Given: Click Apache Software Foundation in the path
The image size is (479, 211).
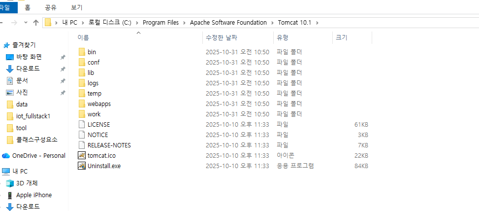Looking at the screenshot, I should (228, 23).
